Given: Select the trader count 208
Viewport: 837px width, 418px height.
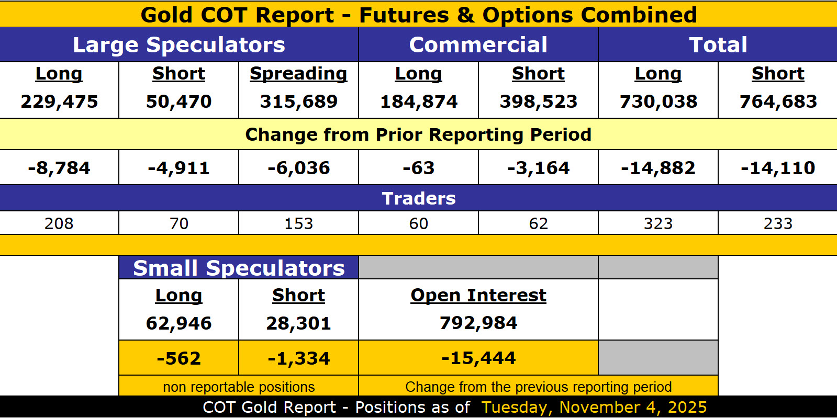Looking at the screenshot, I should (59, 223).
